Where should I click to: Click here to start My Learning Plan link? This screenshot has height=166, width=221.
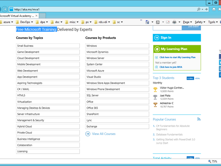(177, 57)
